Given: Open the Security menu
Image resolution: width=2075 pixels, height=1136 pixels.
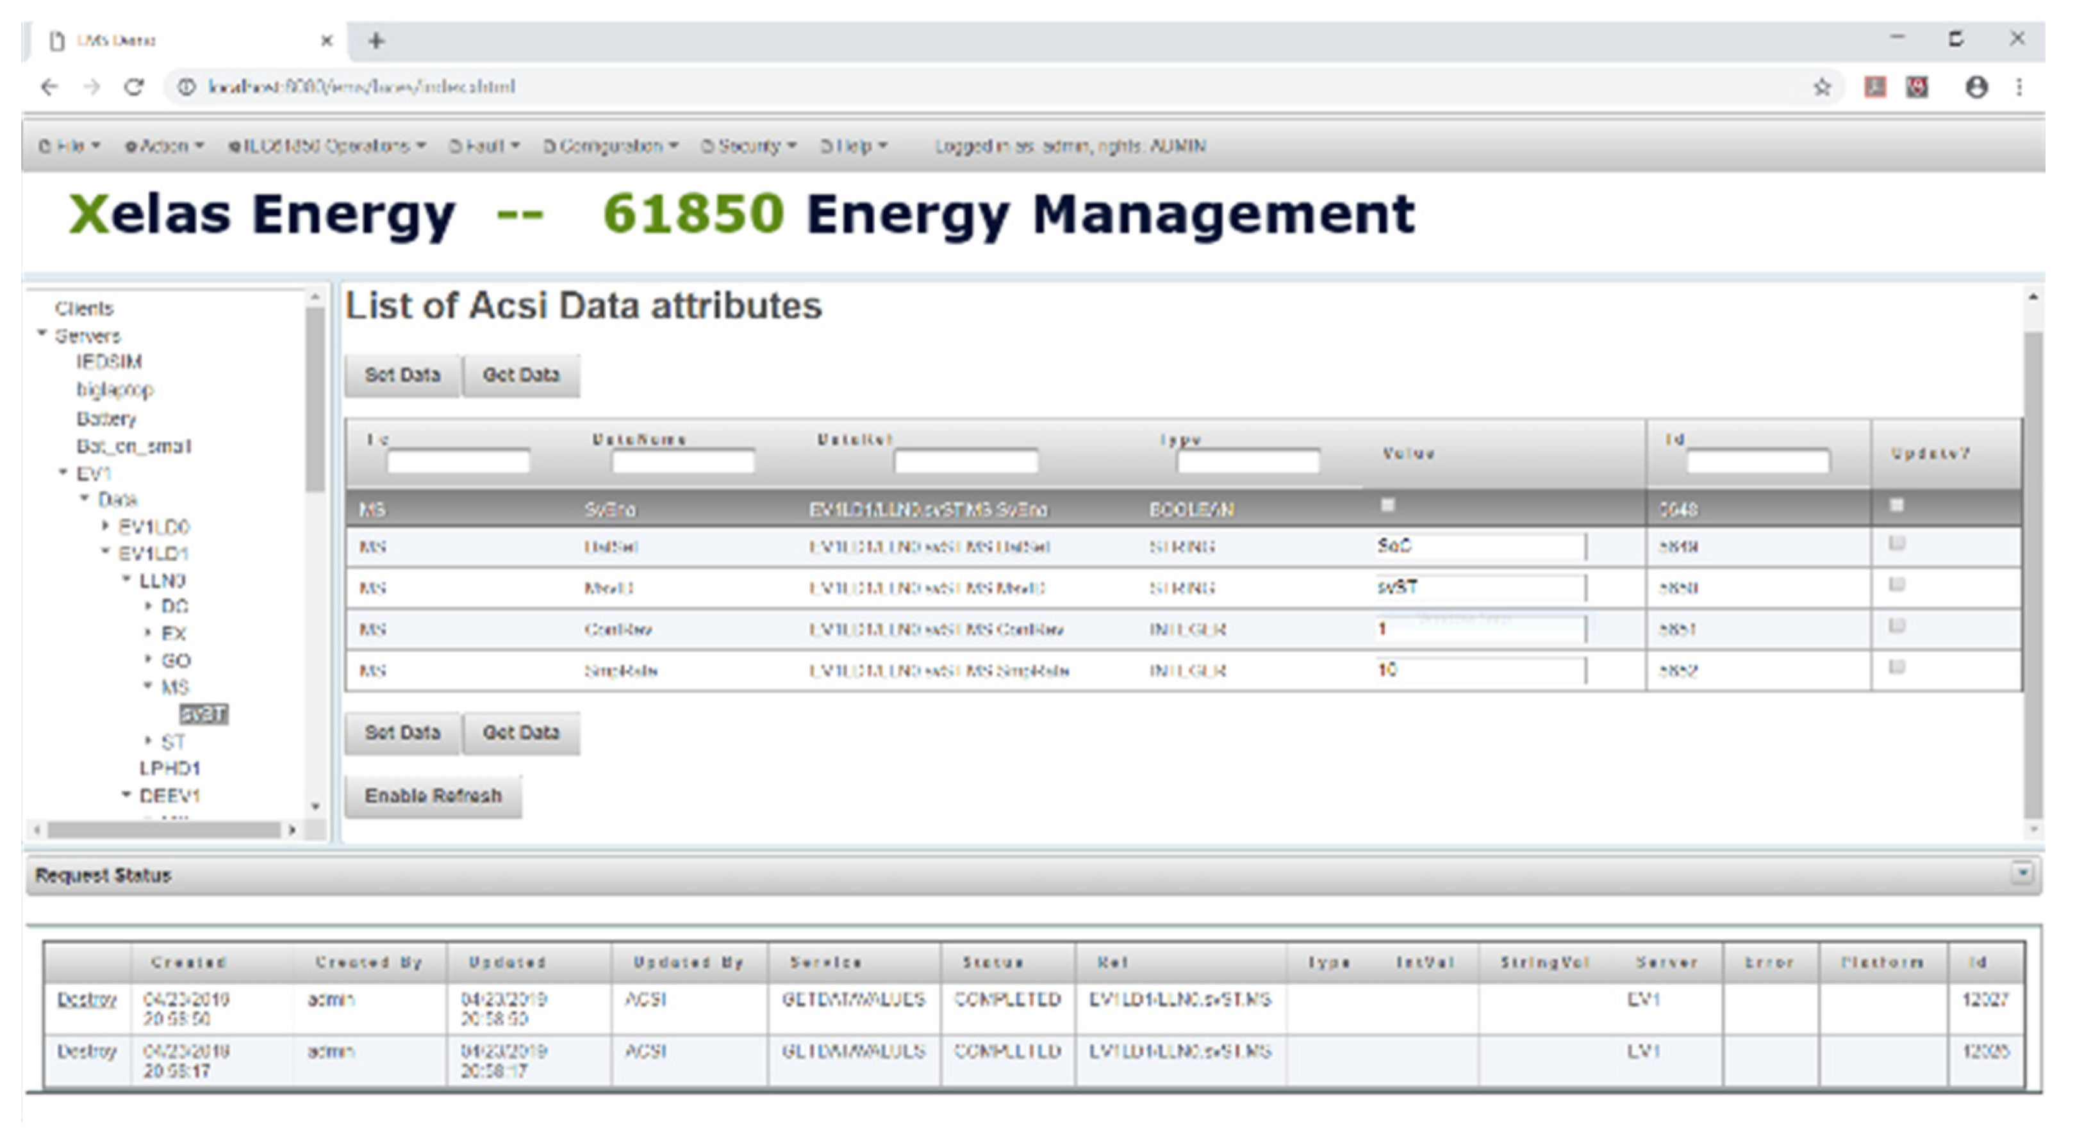Looking at the screenshot, I should coord(748,145).
